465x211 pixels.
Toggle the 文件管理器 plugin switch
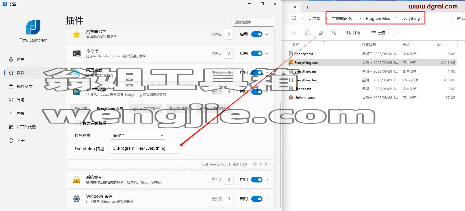[257, 92]
